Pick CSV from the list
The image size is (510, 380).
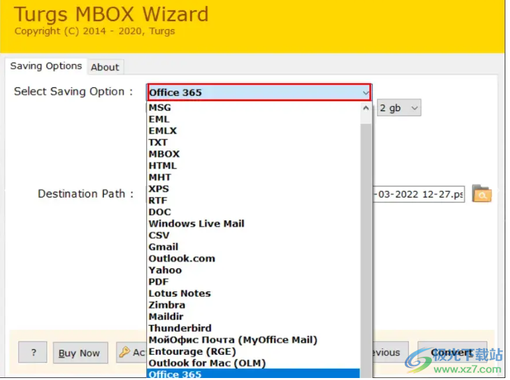coord(254,235)
